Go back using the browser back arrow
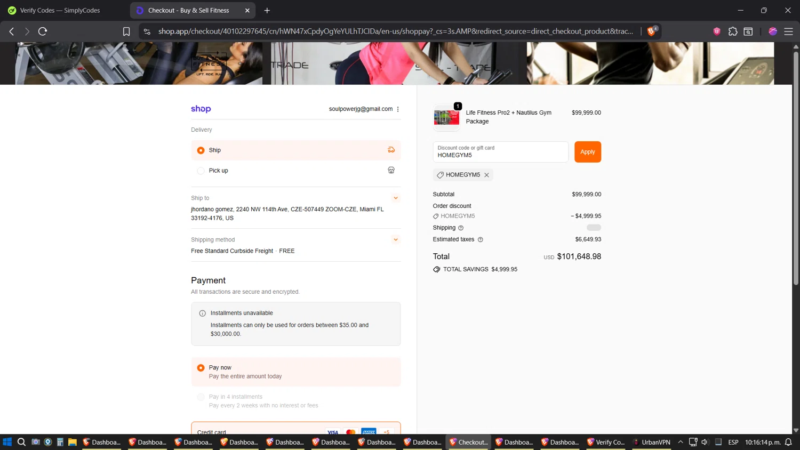The height and width of the screenshot is (450, 800). pos(11,31)
